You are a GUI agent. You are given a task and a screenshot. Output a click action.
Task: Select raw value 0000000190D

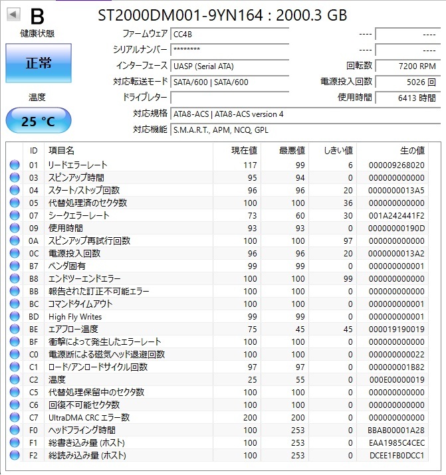point(396,229)
